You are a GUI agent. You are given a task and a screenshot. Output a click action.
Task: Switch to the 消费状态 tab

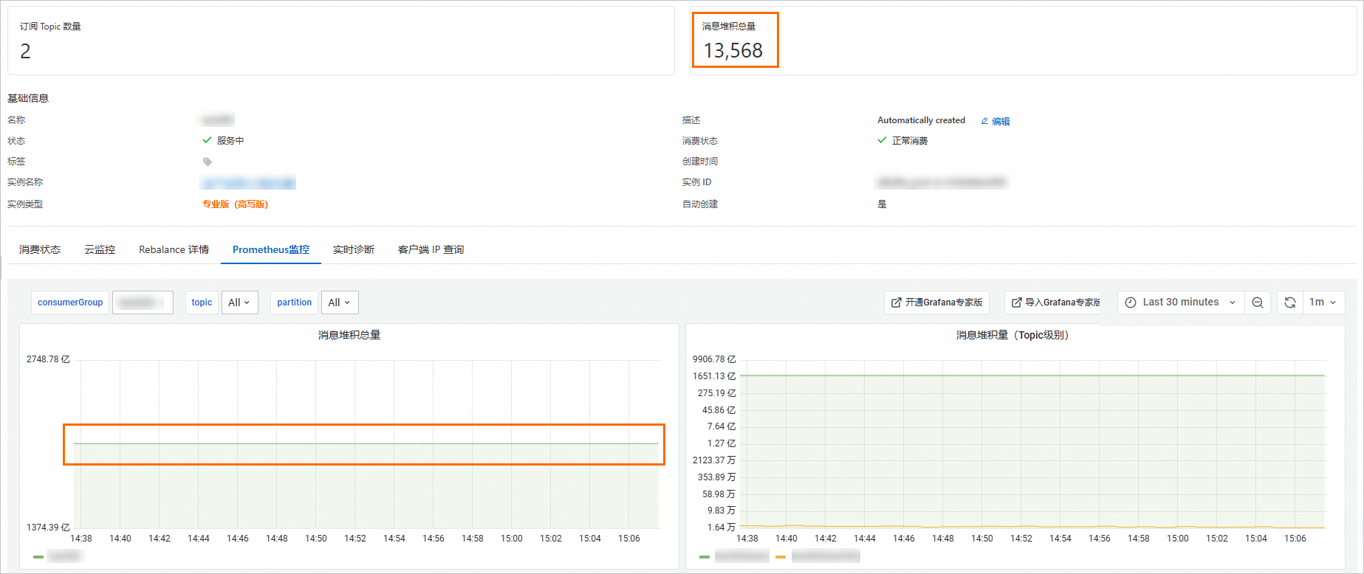tap(40, 249)
